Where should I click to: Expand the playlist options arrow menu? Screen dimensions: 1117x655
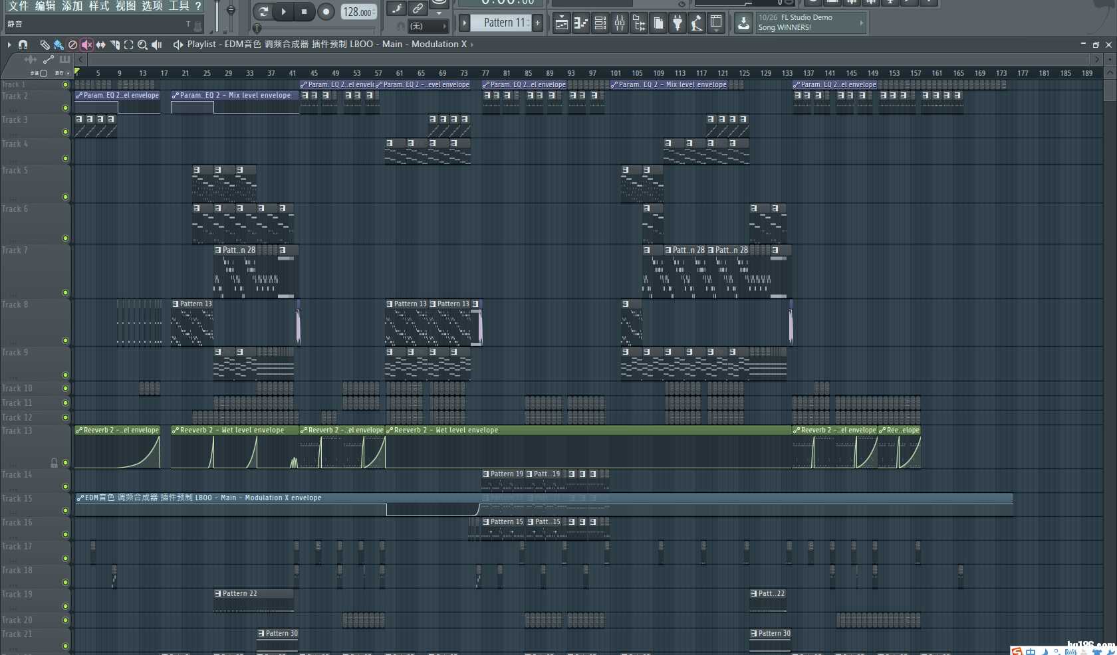point(9,45)
